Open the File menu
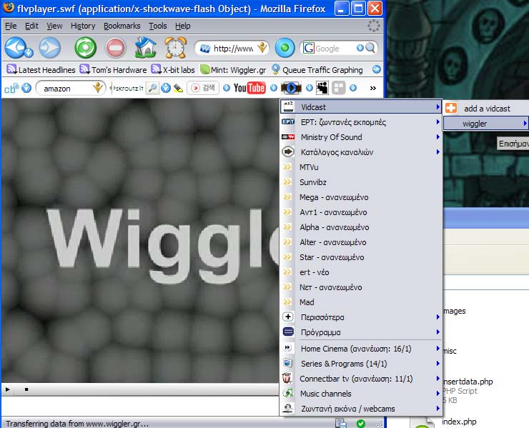529x428 pixels. (11, 26)
